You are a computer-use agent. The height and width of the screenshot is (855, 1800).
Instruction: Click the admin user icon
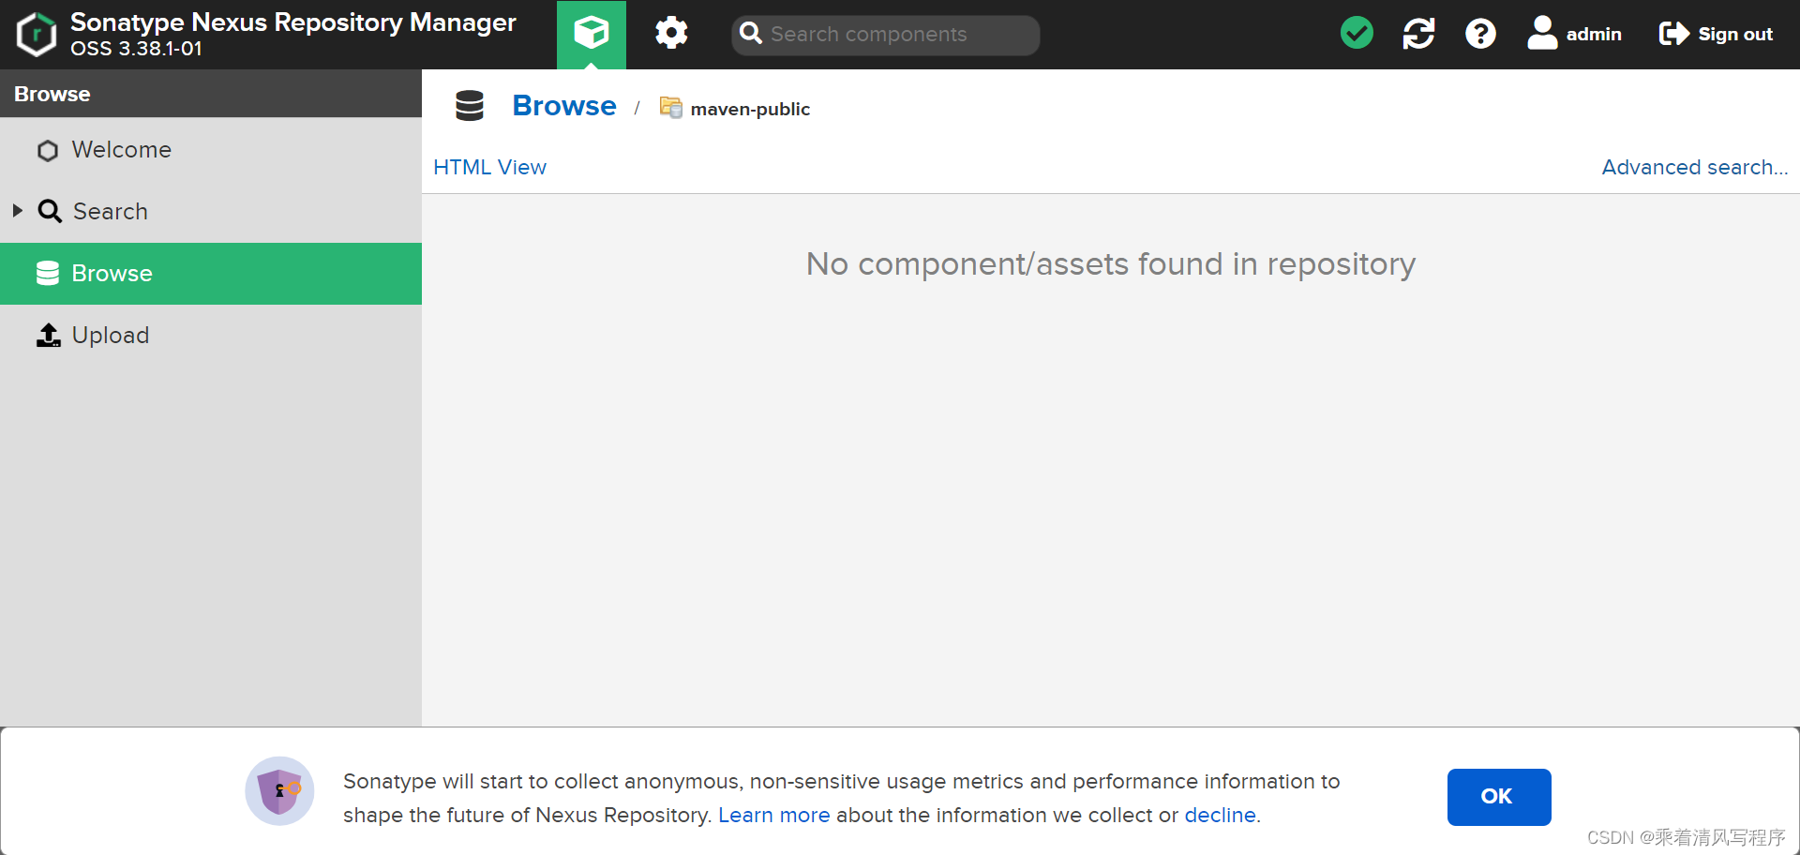(1542, 34)
